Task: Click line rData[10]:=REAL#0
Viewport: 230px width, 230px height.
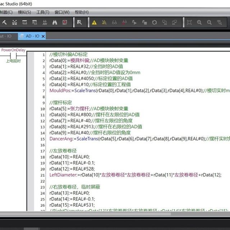Action: pyautogui.click(x=69, y=157)
